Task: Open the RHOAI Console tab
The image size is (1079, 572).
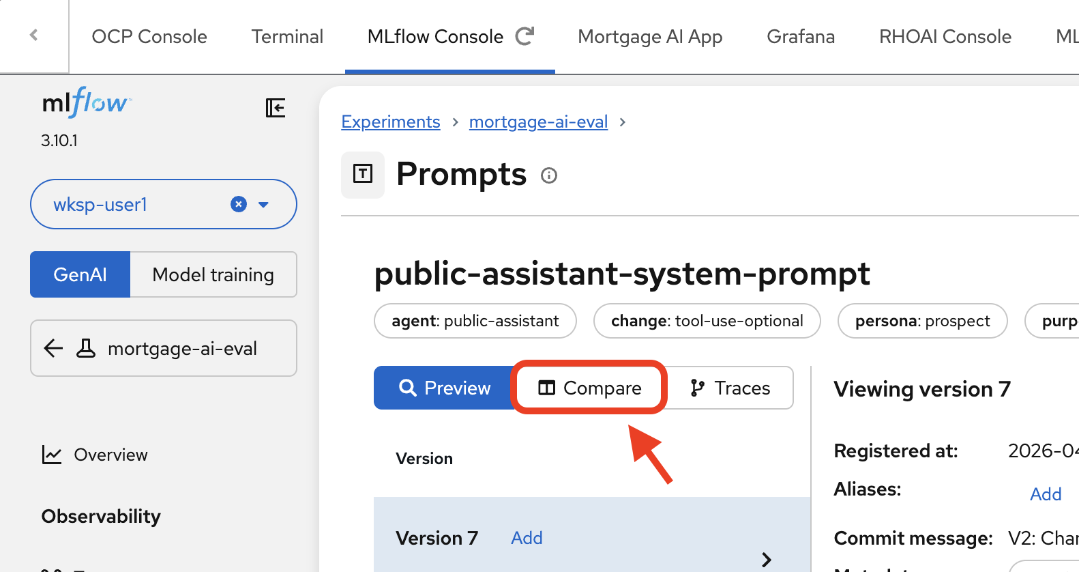Action: coord(945,36)
